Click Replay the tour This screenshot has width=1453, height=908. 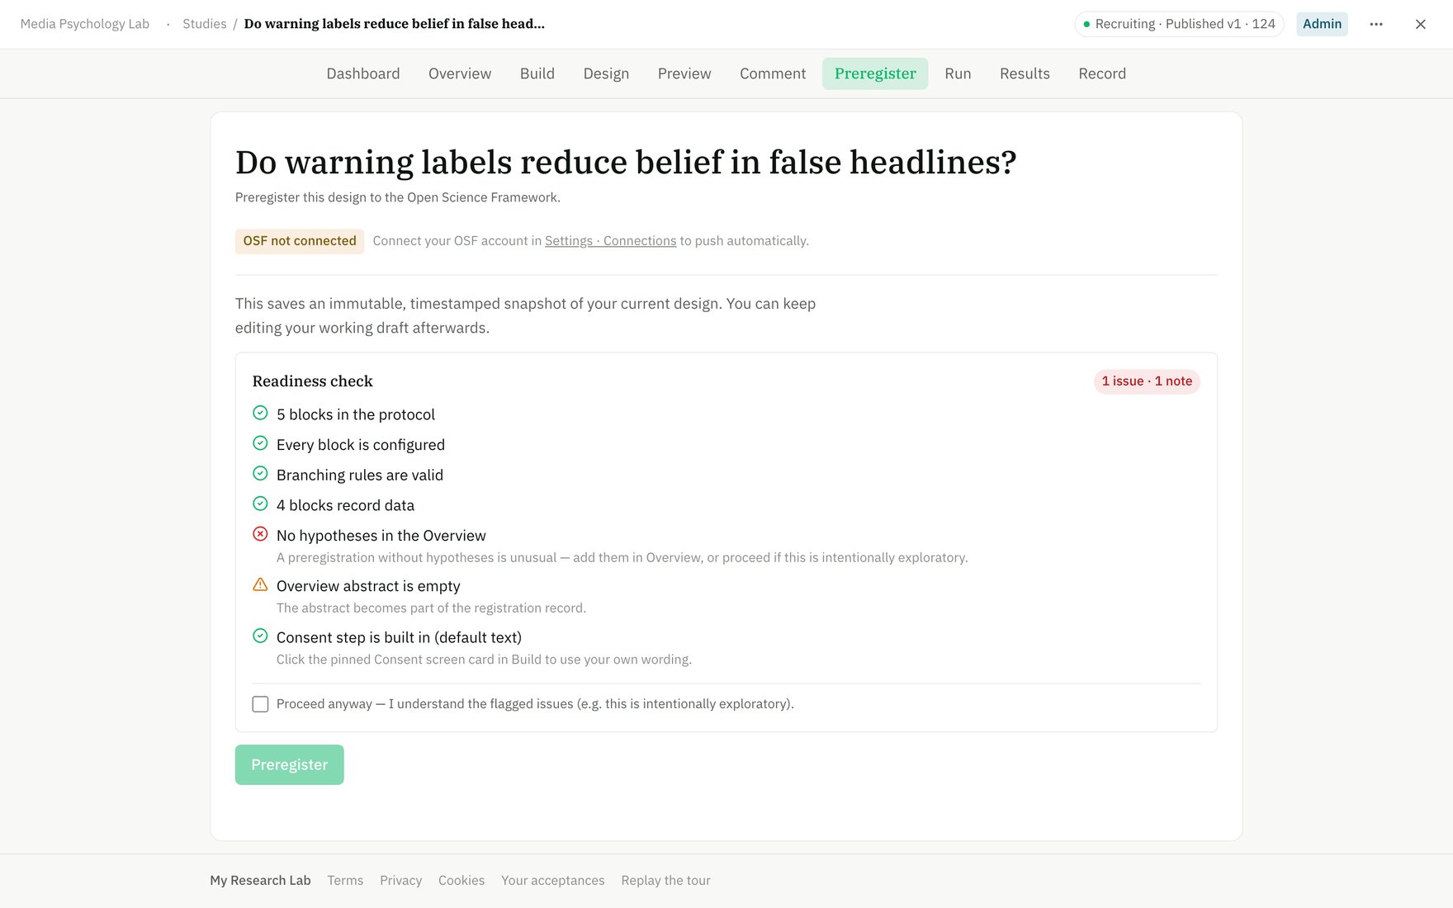coord(665,881)
